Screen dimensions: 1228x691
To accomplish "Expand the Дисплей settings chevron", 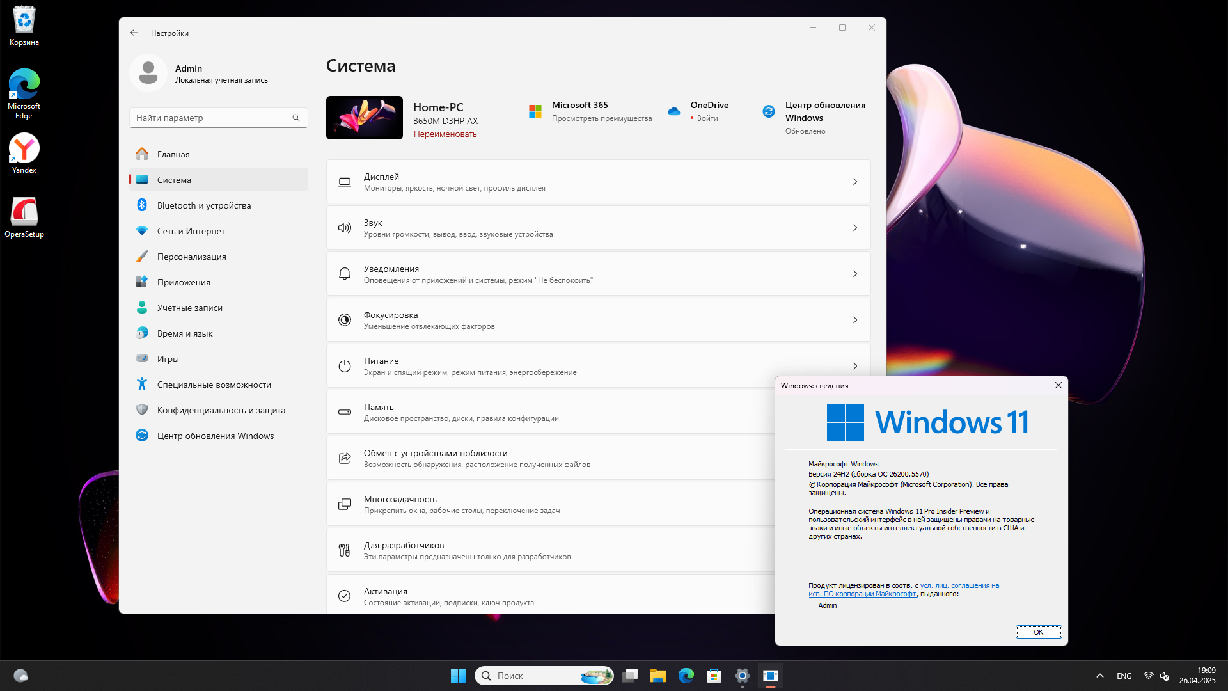I will (x=855, y=182).
